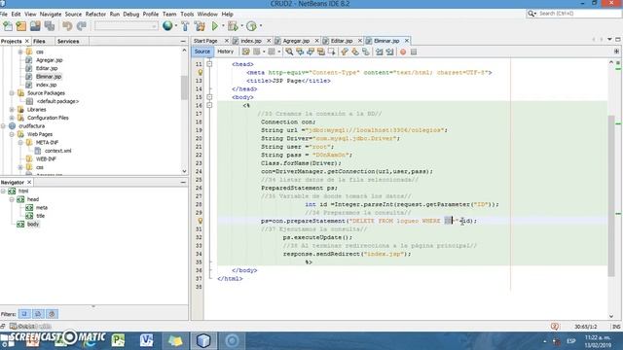Click the Profile Project icon
623x350 pixels.
[251, 26]
